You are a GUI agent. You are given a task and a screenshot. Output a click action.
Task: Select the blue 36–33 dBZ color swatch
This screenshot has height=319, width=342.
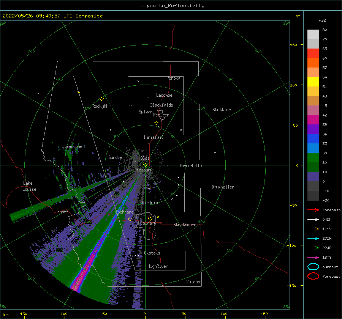tap(313, 139)
